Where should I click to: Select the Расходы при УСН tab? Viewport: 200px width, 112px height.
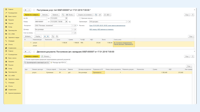pyautogui.click(x=58, y=63)
